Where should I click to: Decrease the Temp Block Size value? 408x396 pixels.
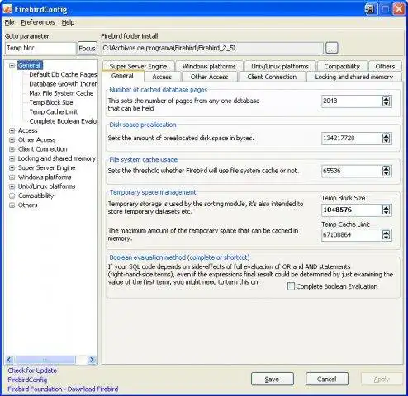(x=387, y=213)
